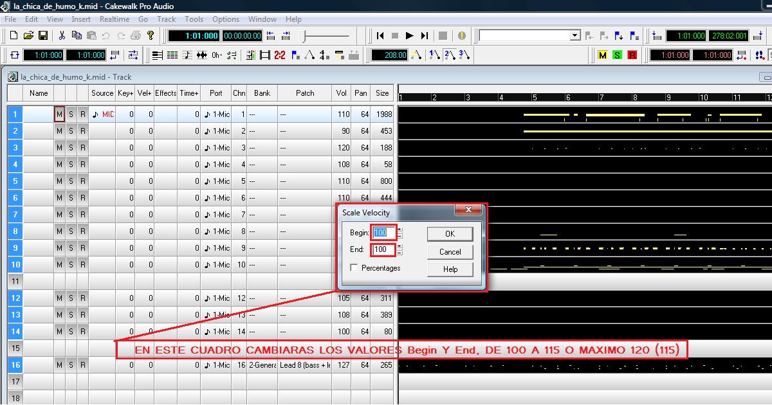Open the Meter/Key (red 2:2) view icon
772x405 pixels.
pyautogui.click(x=279, y=55)
